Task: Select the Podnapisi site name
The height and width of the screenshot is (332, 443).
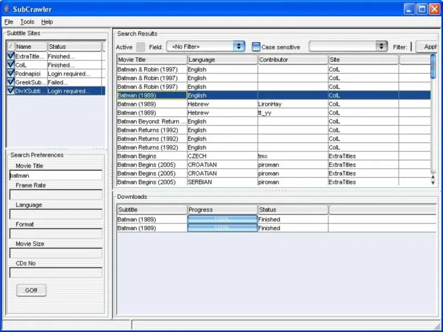Action: (x=28, y=74)
